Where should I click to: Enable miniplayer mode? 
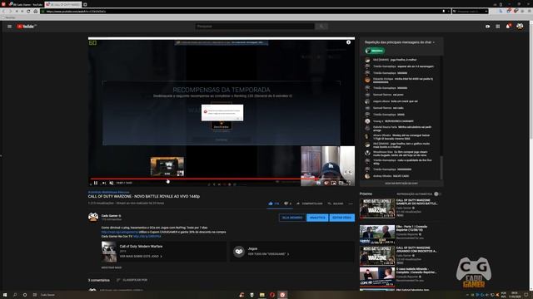click(x=333, y=183)
